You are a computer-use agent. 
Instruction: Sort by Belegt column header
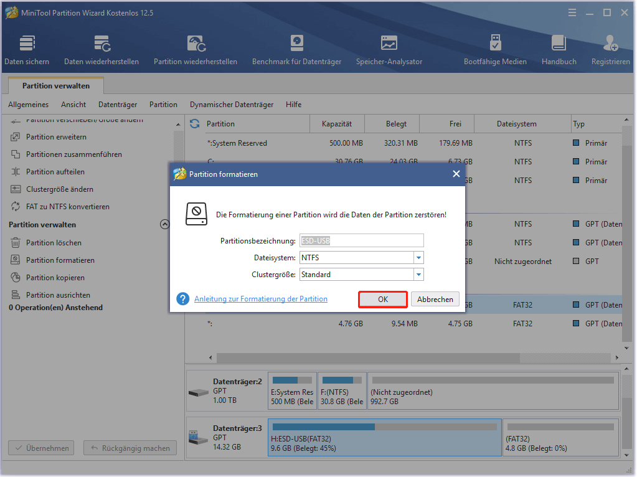coord(392,124)
